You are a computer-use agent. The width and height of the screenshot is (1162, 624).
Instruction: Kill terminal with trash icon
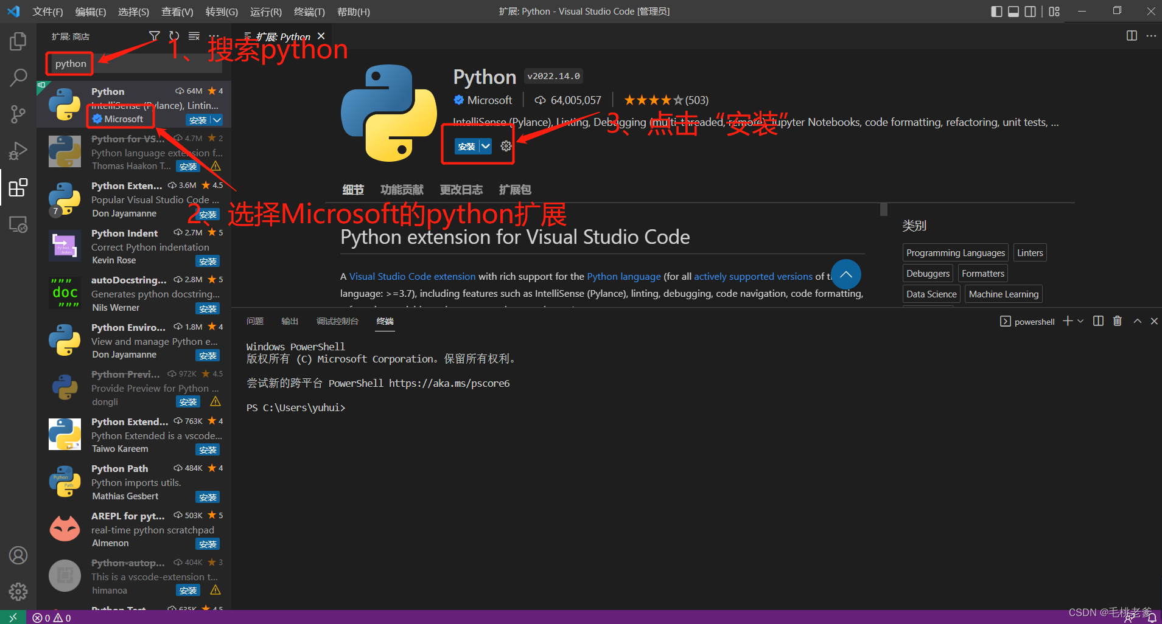[x=1118, y=321]
